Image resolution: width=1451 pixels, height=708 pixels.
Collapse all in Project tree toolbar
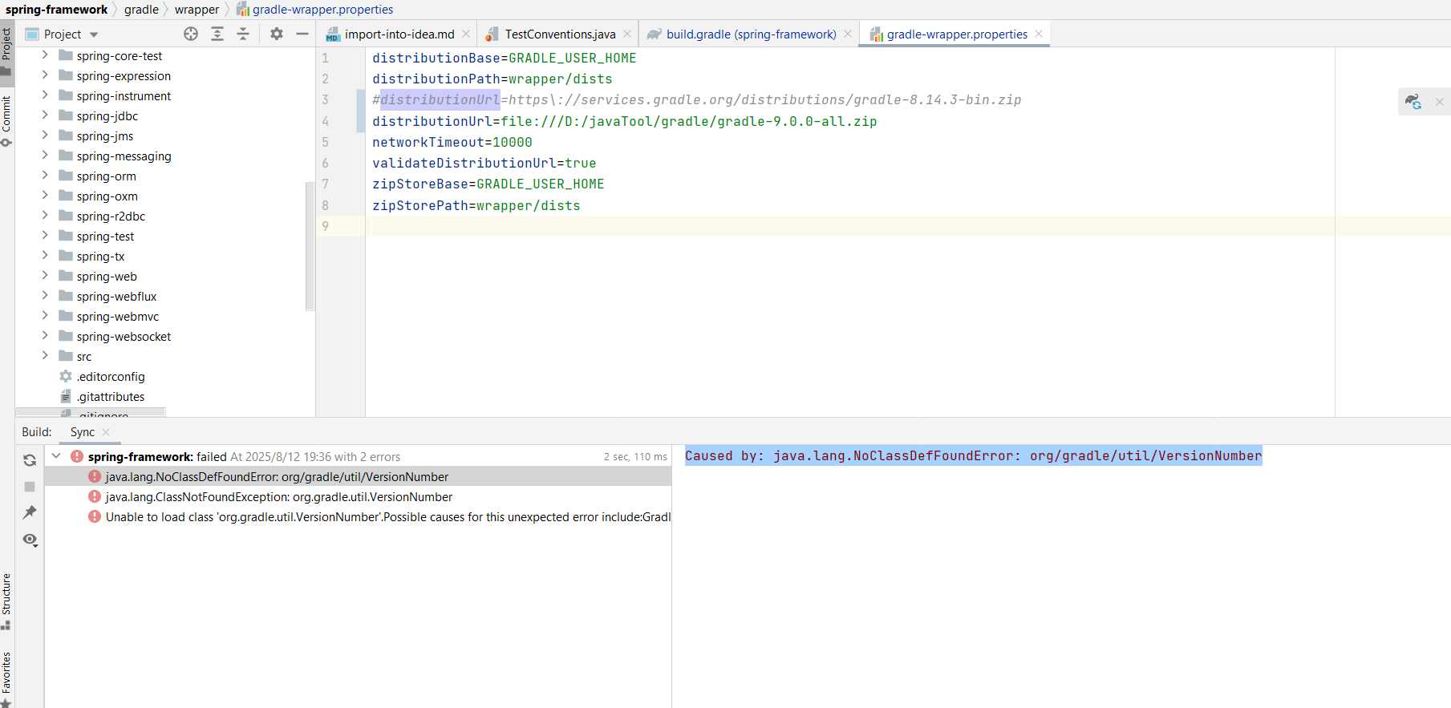pyautogui.click(x=243, y=34)
